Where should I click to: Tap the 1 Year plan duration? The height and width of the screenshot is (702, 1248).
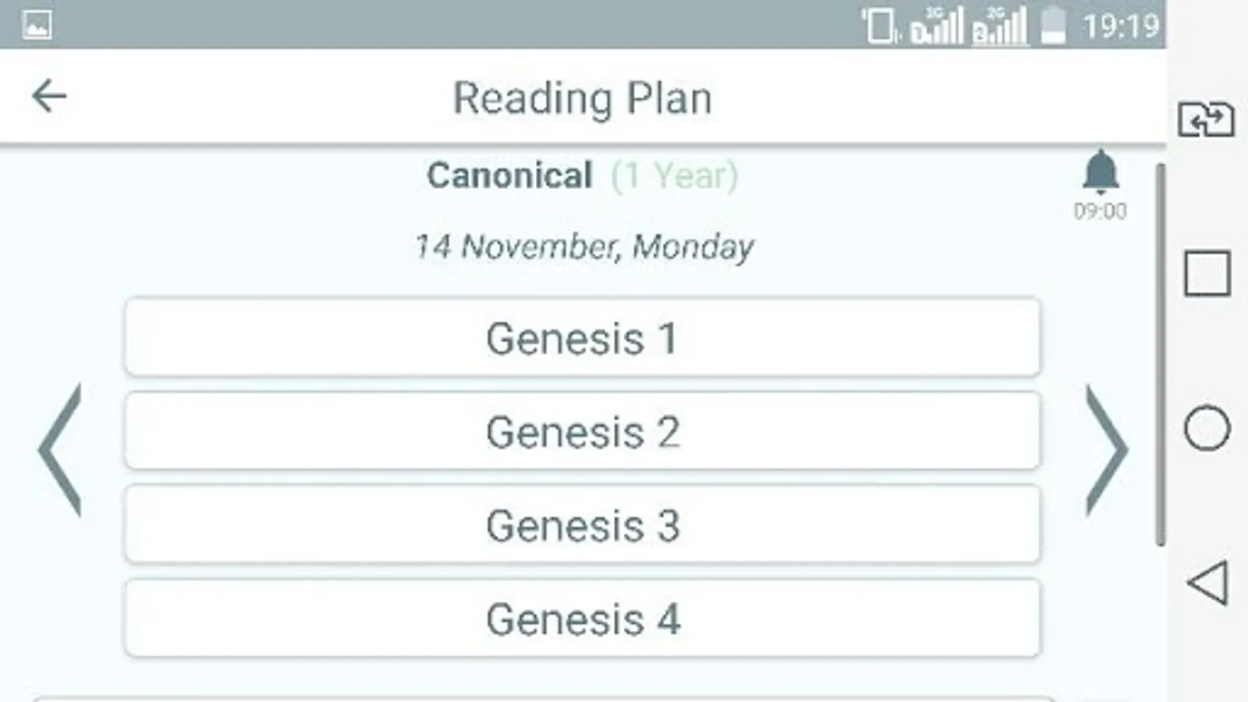pyautogui.click(x=674, y=175)
